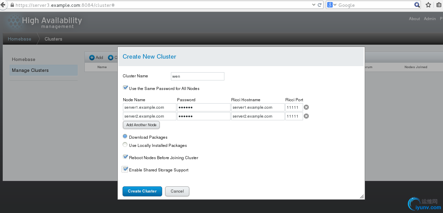Click Node Name field server1.example.com
Image resolution: width=443 pixels, height=213 pixels.
(149, 107)
